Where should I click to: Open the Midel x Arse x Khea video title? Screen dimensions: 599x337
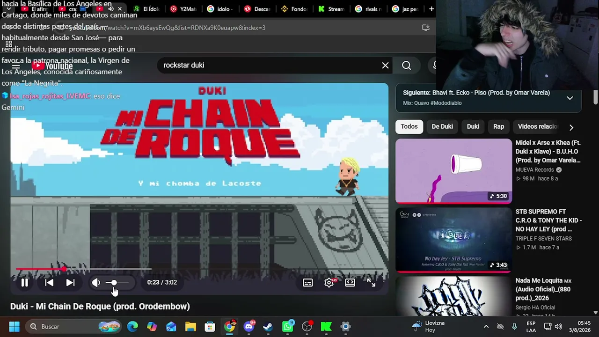pyautogui.click(x=548, y=152)
